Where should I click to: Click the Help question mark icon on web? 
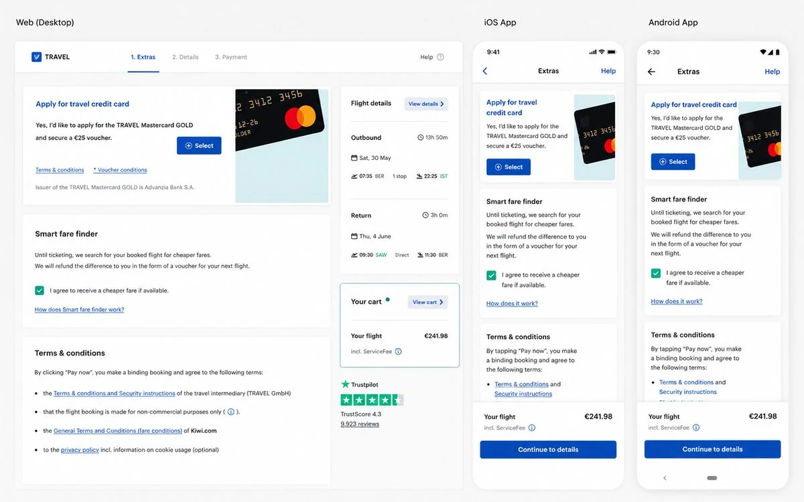coord(440,57)
